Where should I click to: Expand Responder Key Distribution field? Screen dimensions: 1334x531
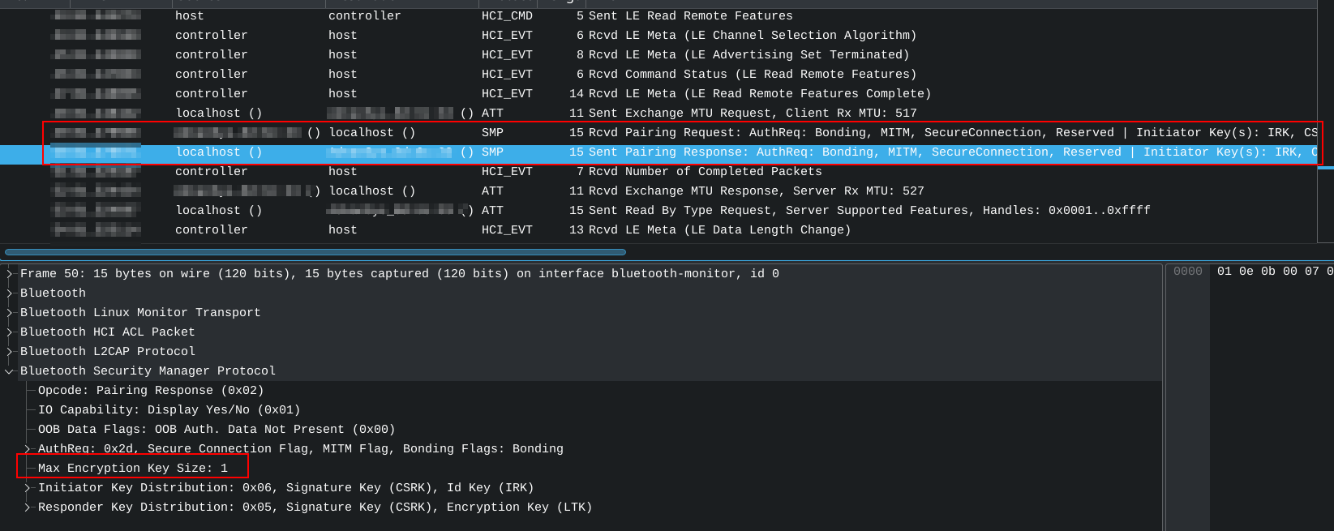pos(28,507)
